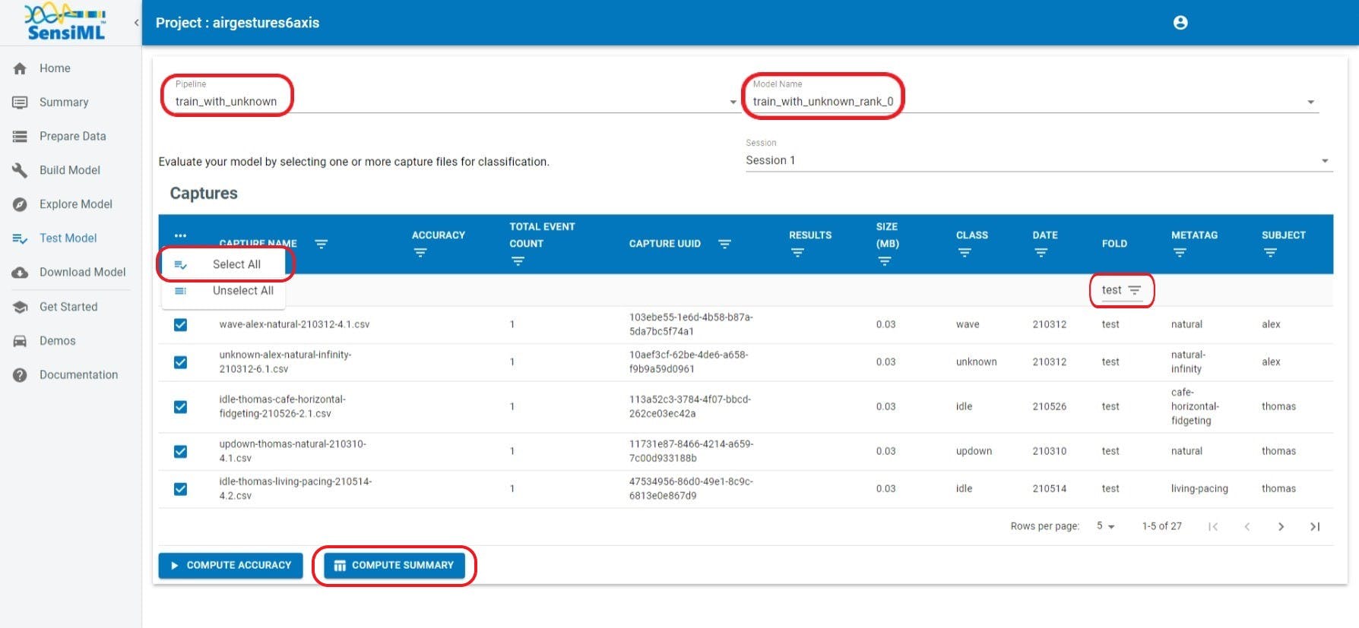The height and width of the screenshot is (628, 1359).
Task: Uncheck the idle-thomas-cafe-horizontal-fidgeting capture
Action: coord(180,406)
